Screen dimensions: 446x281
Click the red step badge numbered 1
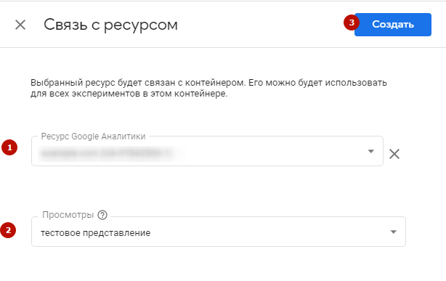pyautogui.click(x=9, y=147)
